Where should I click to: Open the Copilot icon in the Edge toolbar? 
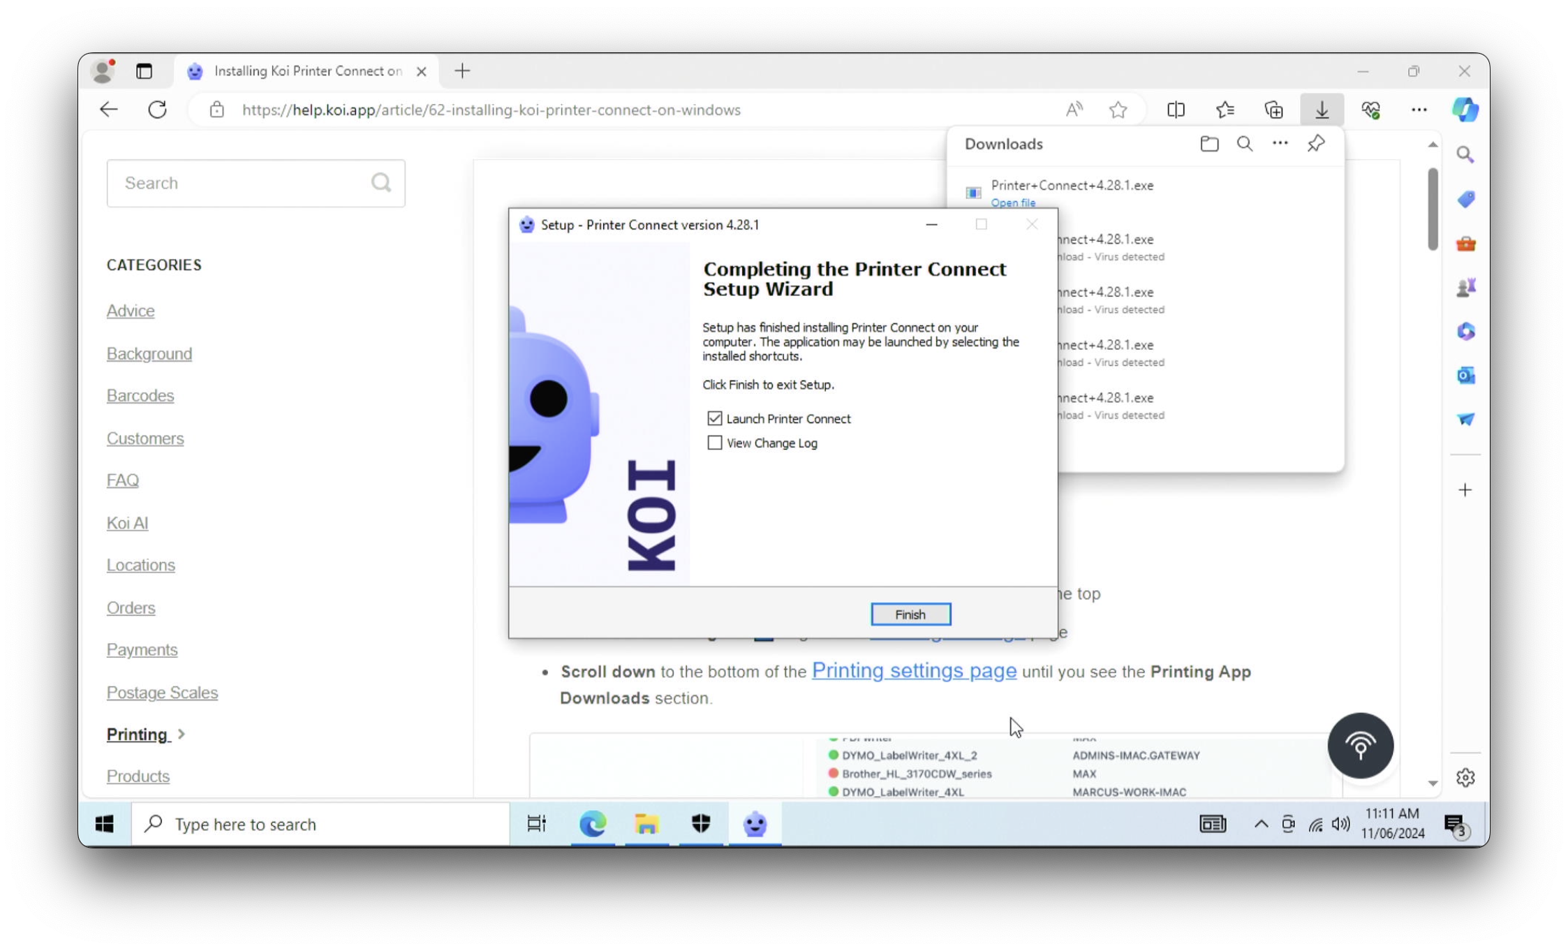[x=1465, y=110]
